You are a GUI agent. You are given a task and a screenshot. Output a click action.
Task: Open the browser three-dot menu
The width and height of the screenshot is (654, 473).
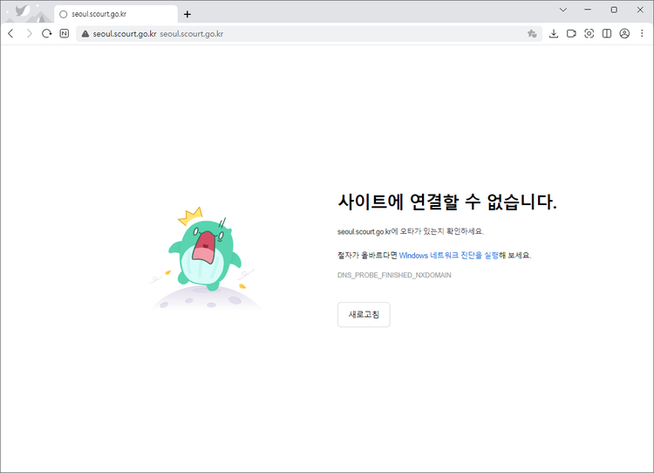click(x=642, y=34)
